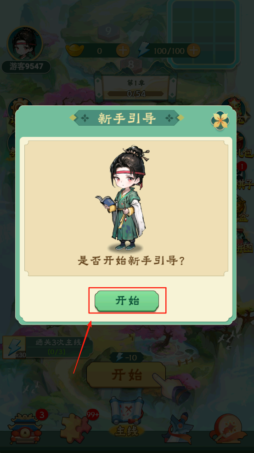Open the 第1章 chapter progress banner
The width and height of the screenshot is (254, 453).
coord(136,87)
